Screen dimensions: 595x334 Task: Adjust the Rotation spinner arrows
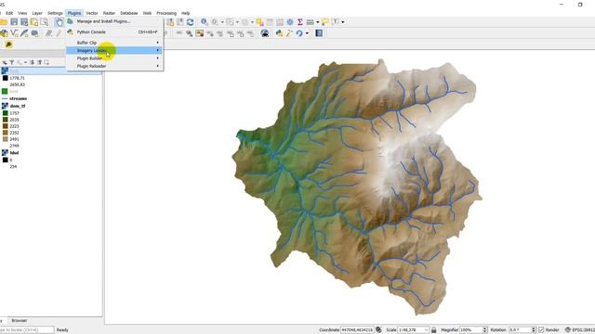[x=534, y=330]
